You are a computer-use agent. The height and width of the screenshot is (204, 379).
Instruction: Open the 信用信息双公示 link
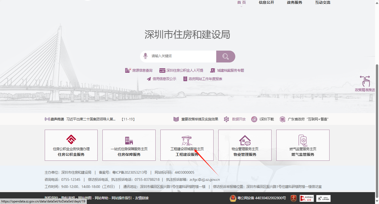click(164, 79)
